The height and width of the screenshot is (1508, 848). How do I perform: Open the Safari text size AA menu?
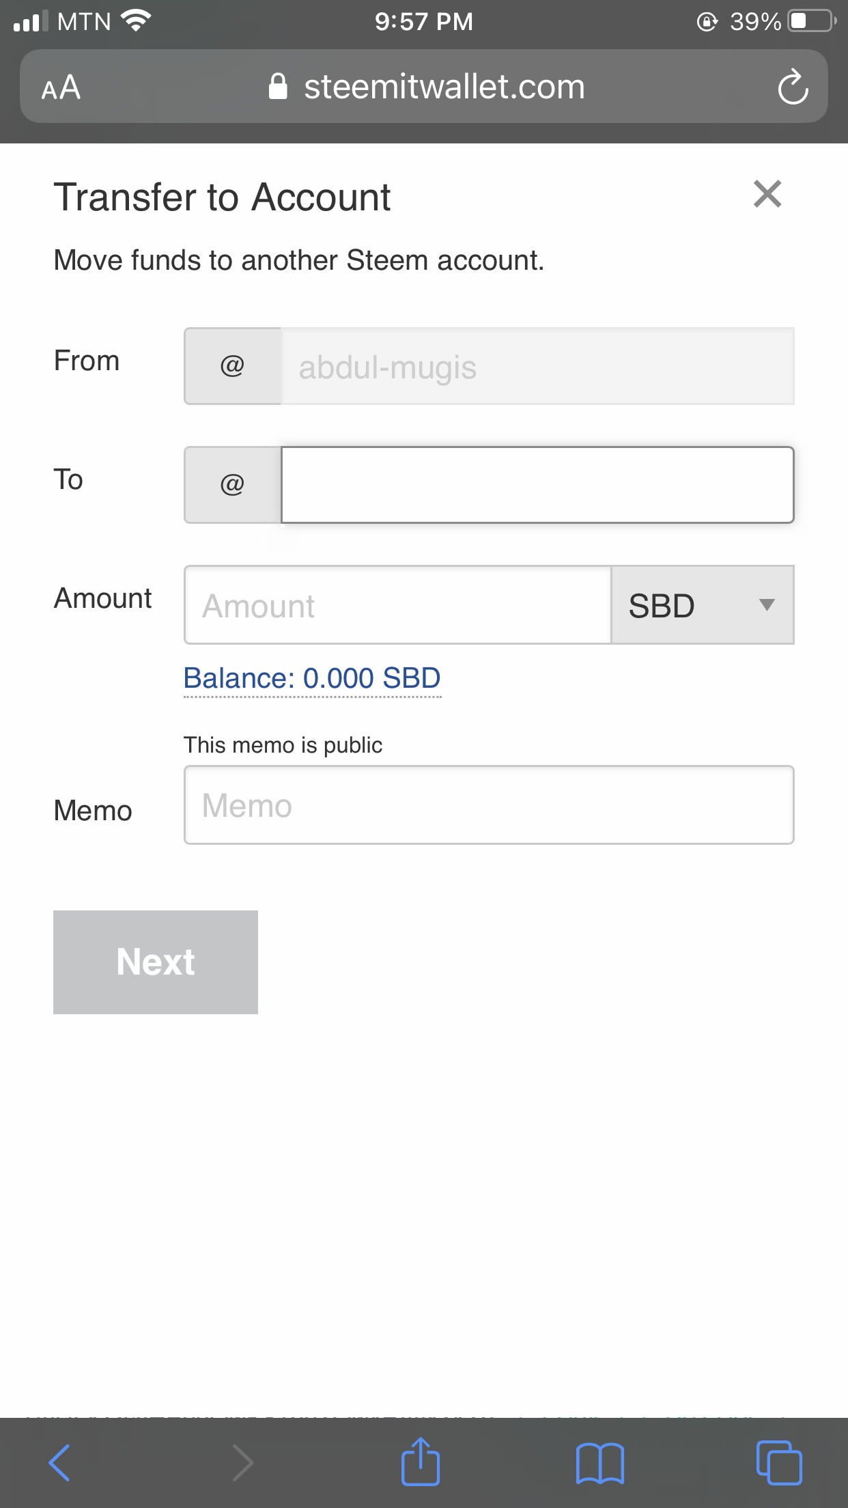[x=61, y=87]
